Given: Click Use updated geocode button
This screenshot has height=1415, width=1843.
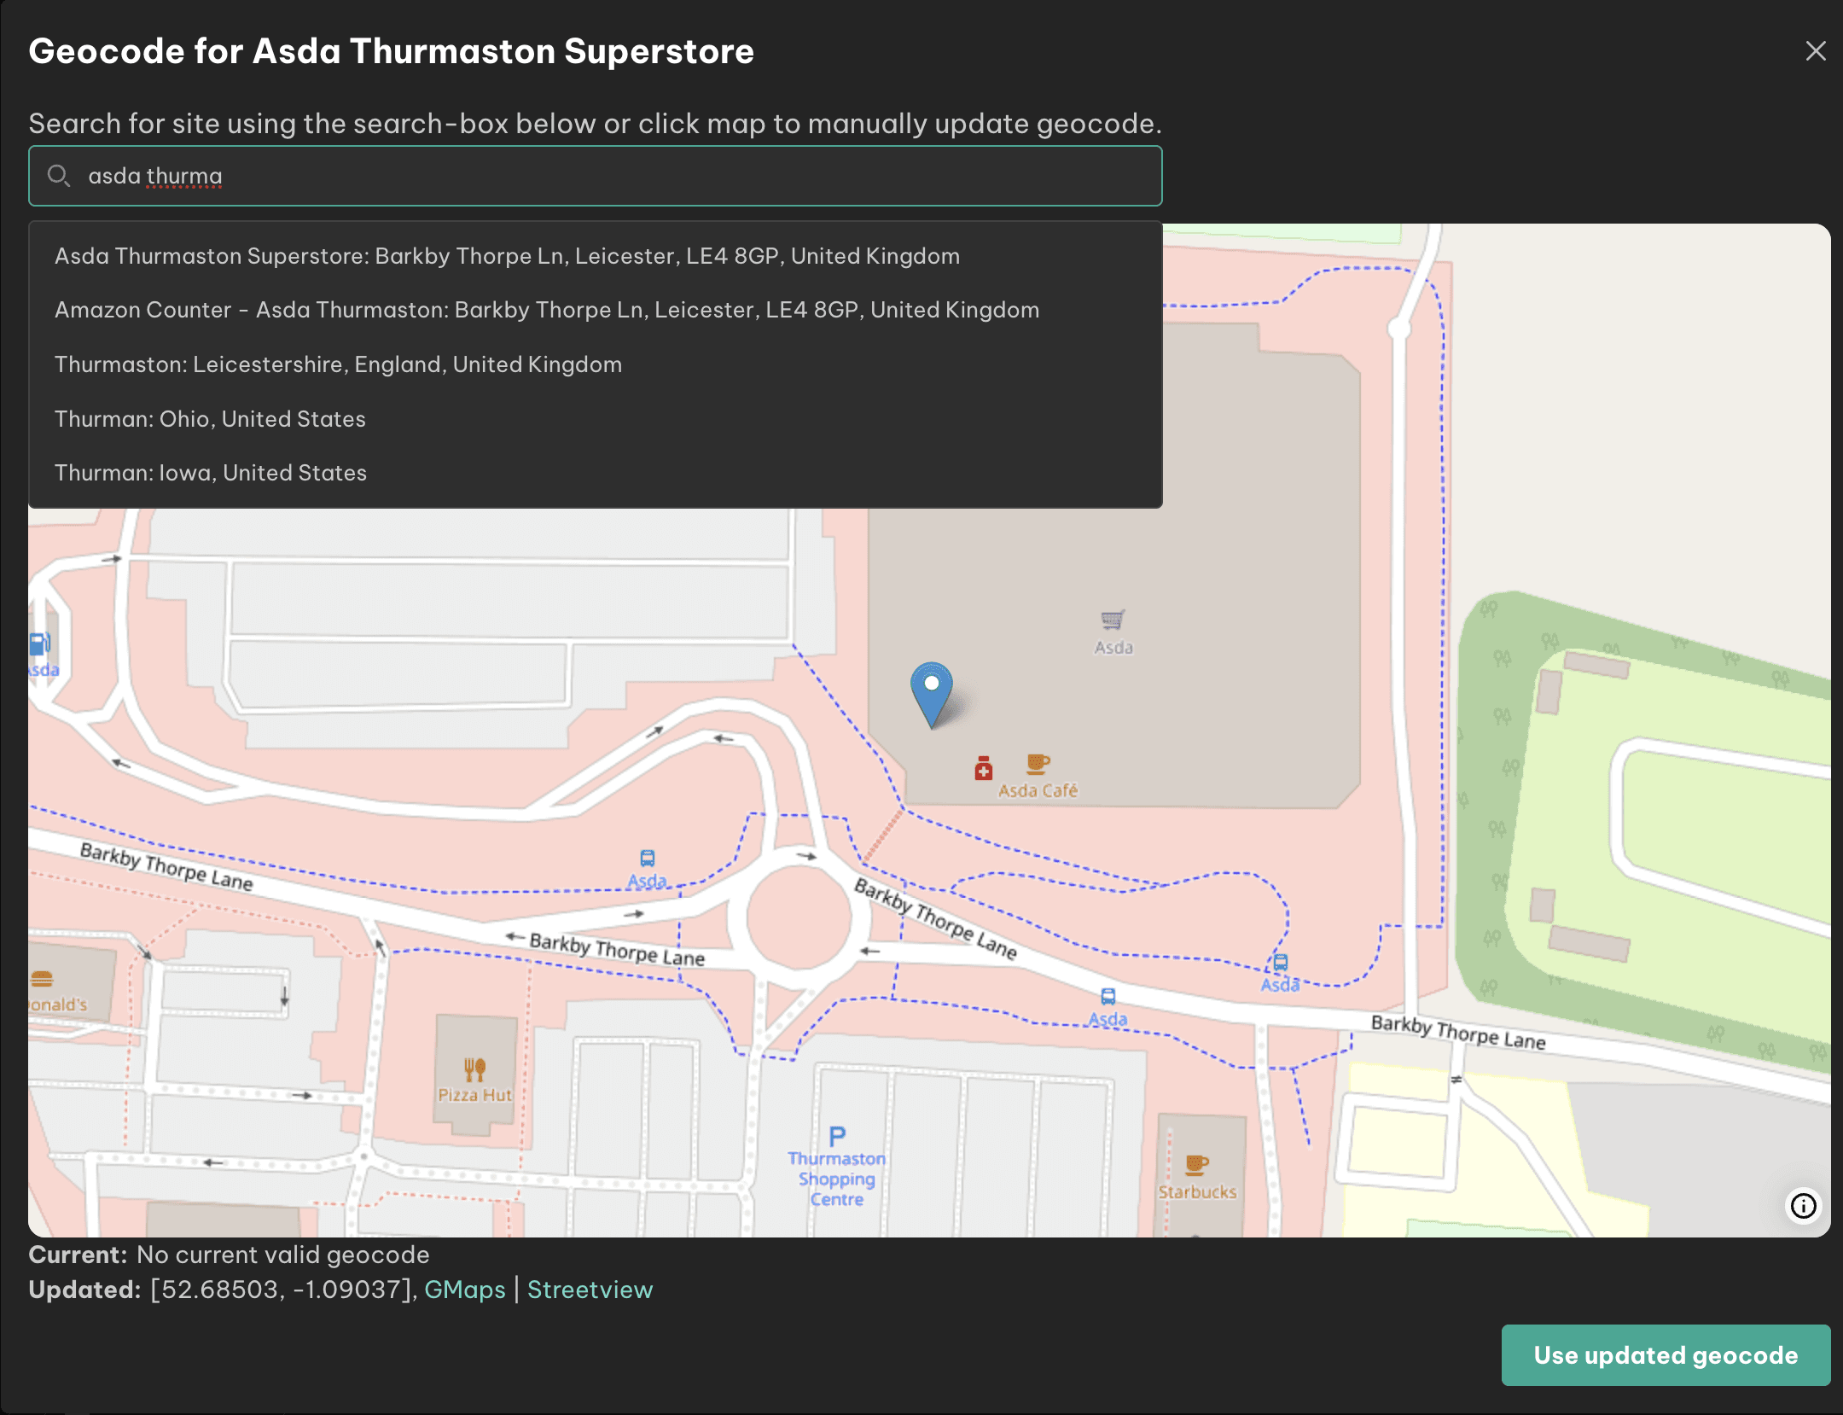Looking at the screenshot, I should 1666,1355.
